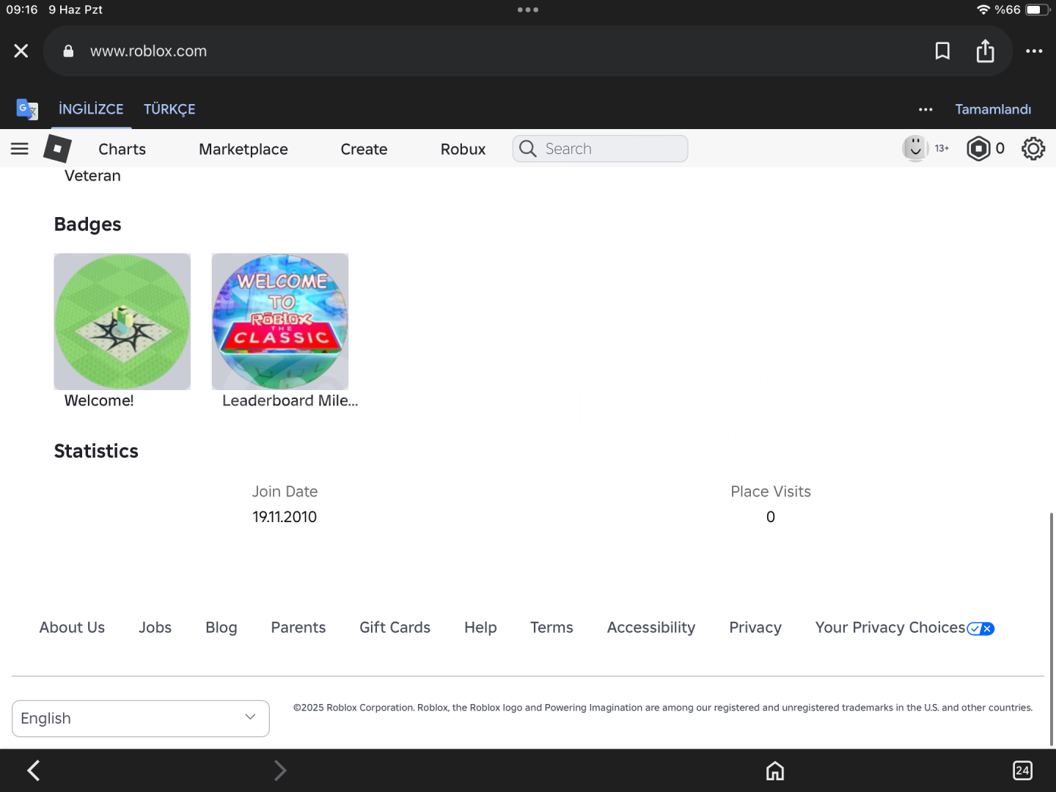This screenshot has width=1056, height=792.
Task: Tap Tamamlandı to finish translation
Action: click(x=993, y=109)
